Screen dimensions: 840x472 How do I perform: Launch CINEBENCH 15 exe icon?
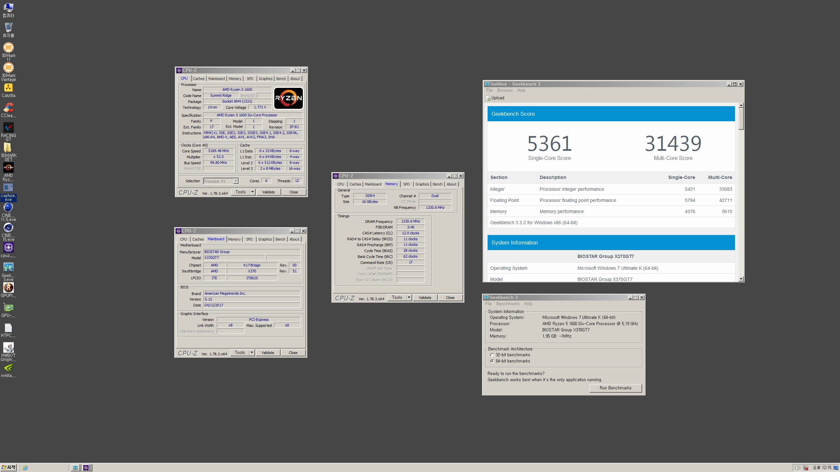[x=8, y=232]
